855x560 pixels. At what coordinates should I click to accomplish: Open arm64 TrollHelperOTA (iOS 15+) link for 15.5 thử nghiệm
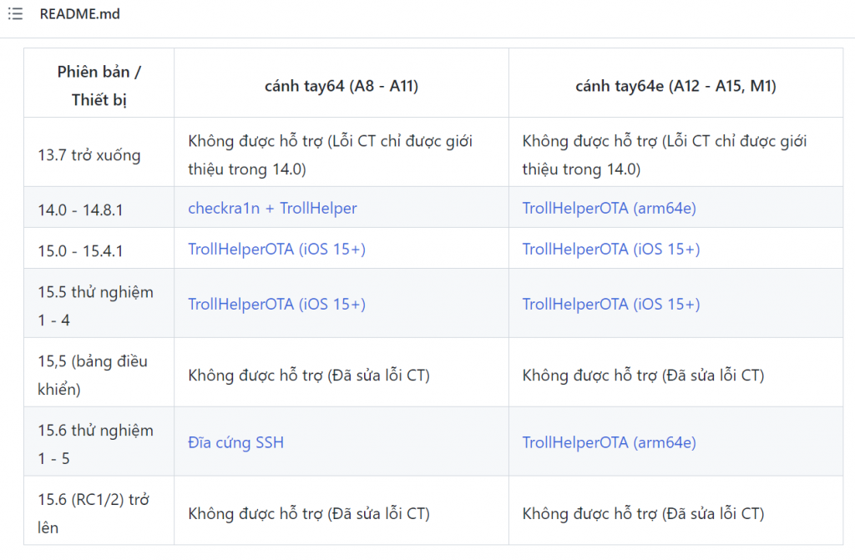pos(276,305)
